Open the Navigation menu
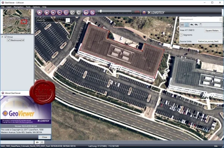This screenshot has height=148, width=224. coord(19,7)
